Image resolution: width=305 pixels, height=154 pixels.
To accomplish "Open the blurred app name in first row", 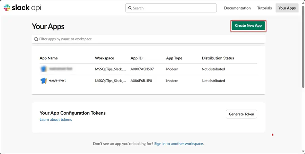I will 61,69.
